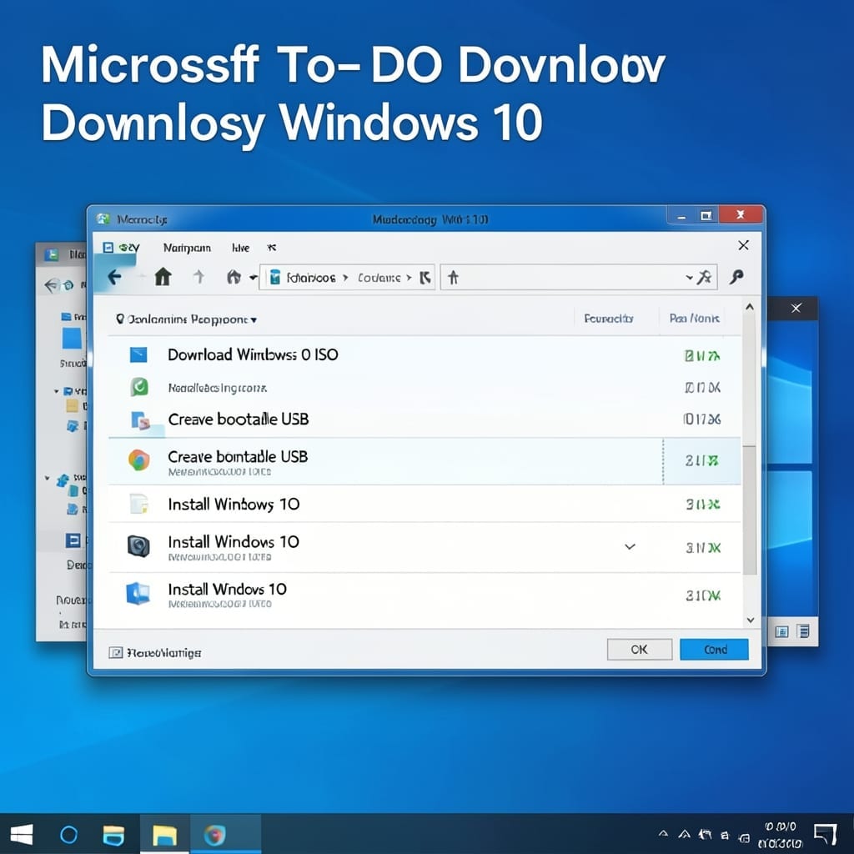Open the dropdown arrow beside the gray house icon
This screenshot has height=854, width=854.
[254, 278]
